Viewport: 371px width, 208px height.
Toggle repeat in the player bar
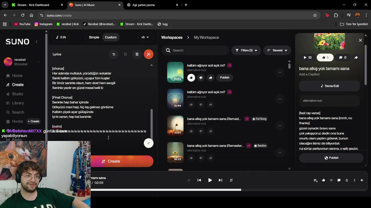click(231, 180)
